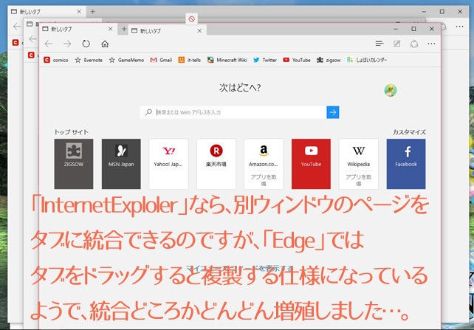This screenshot has height=330, width=474.
Task: Open the Amazon.co.jp top site tile
Action: [x=264, y=164]
